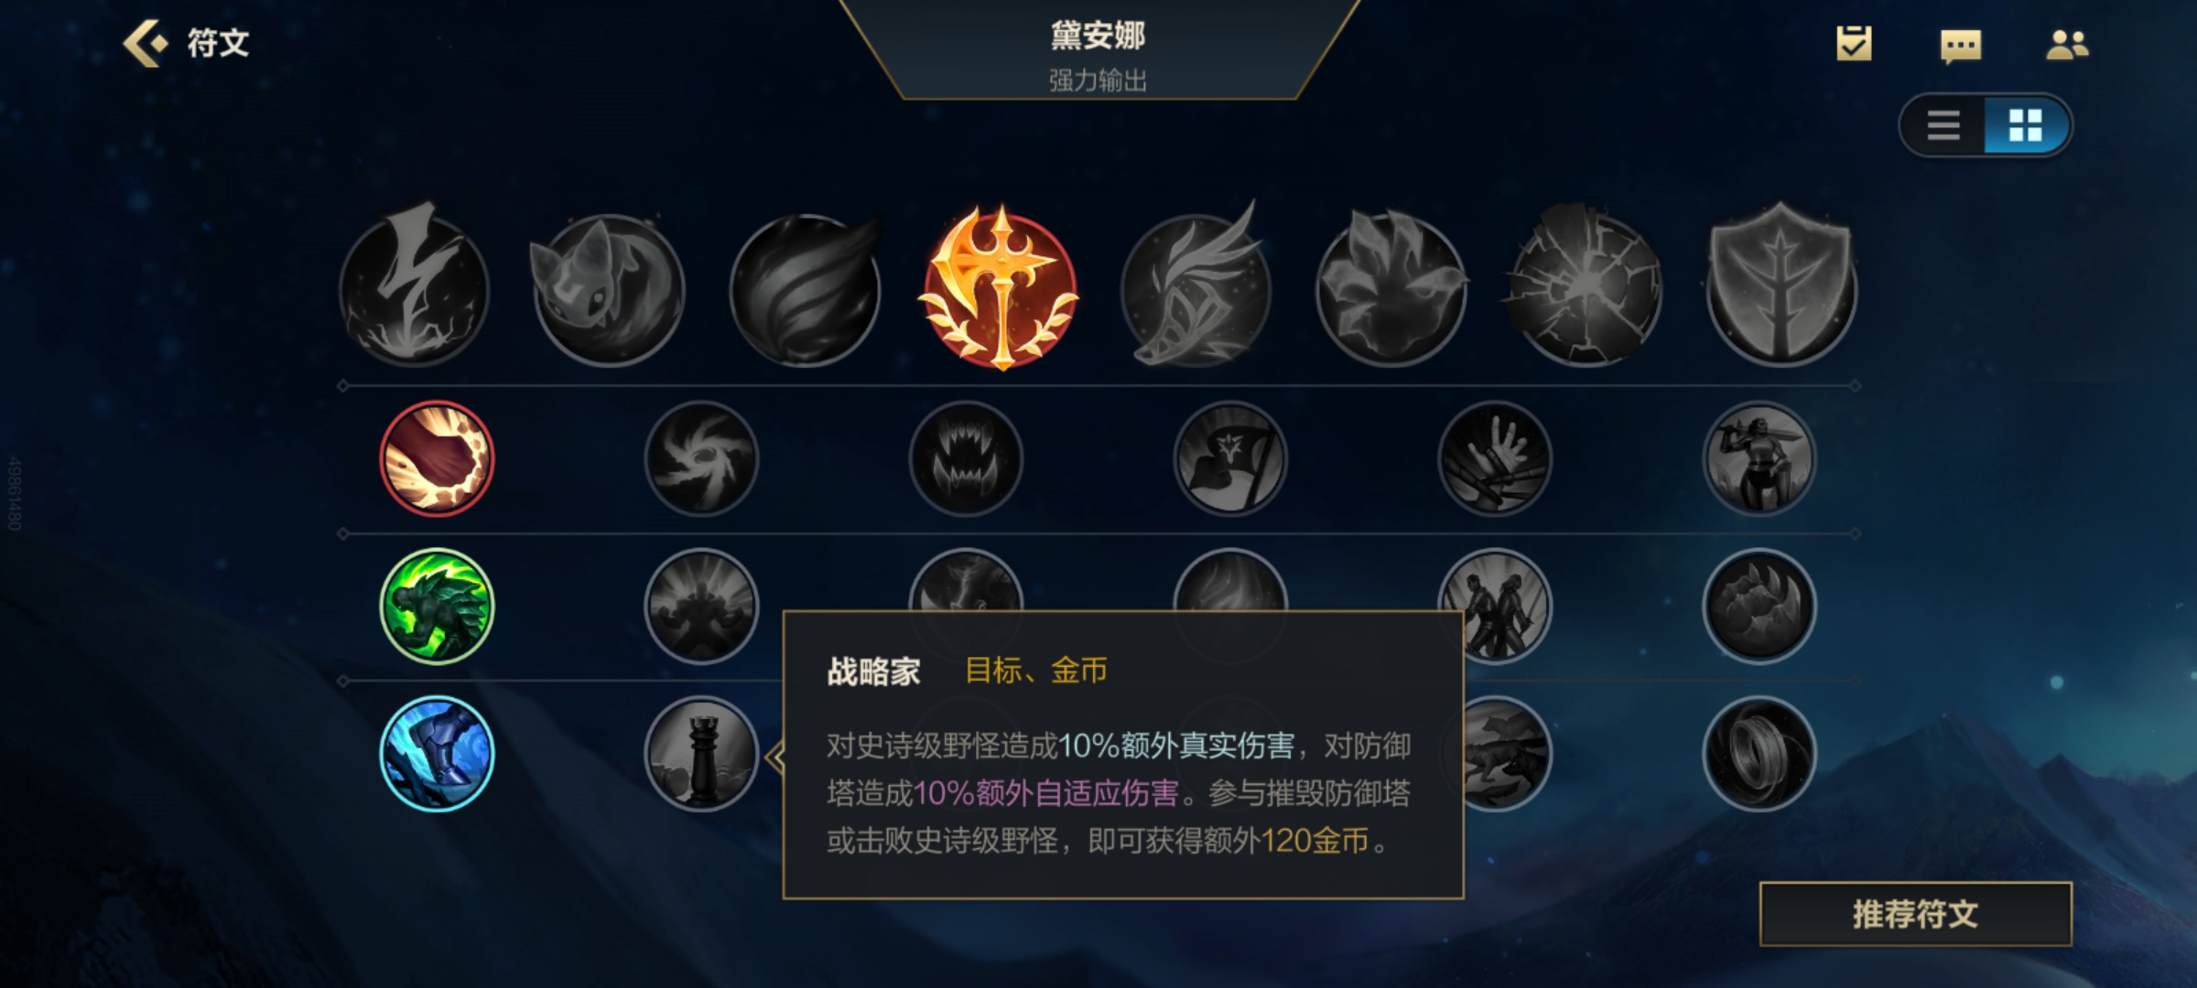Open the friends list icon
The height and width of the screenshot is (988, 2197).
[2067, 45]
